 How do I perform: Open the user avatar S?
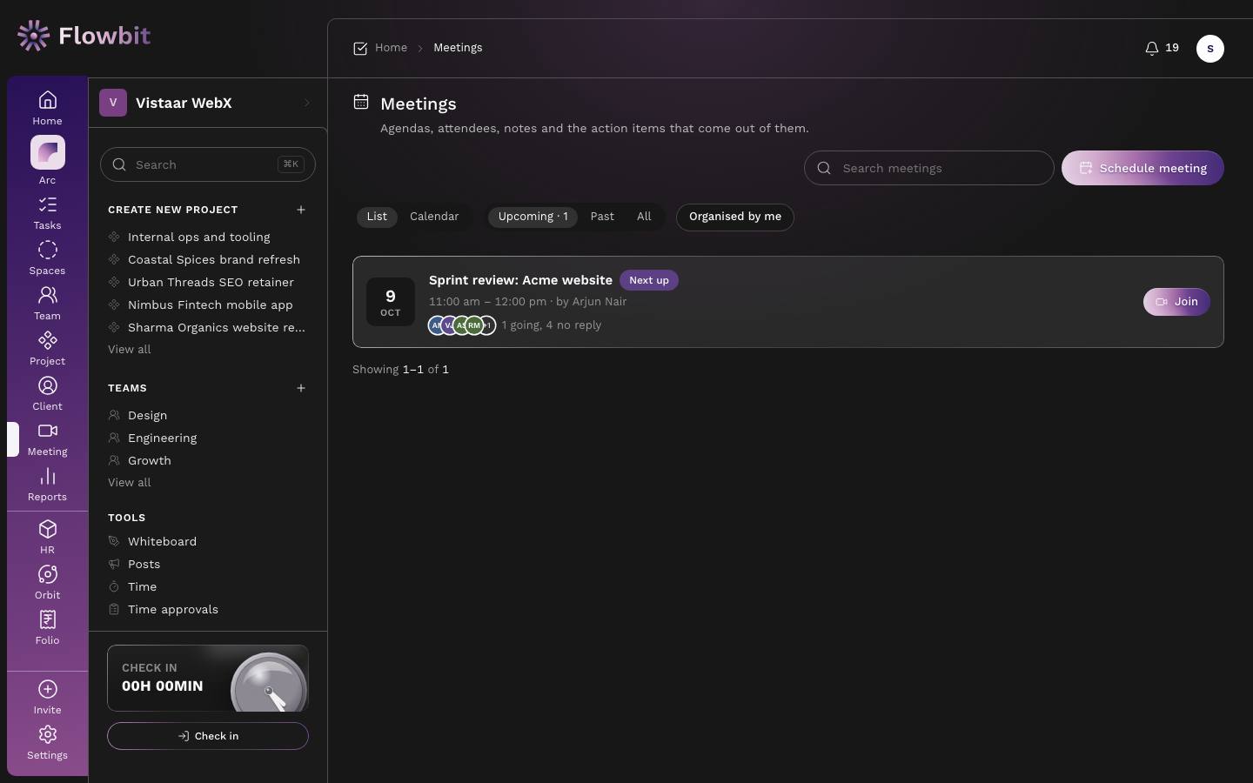click(1209, 49)
